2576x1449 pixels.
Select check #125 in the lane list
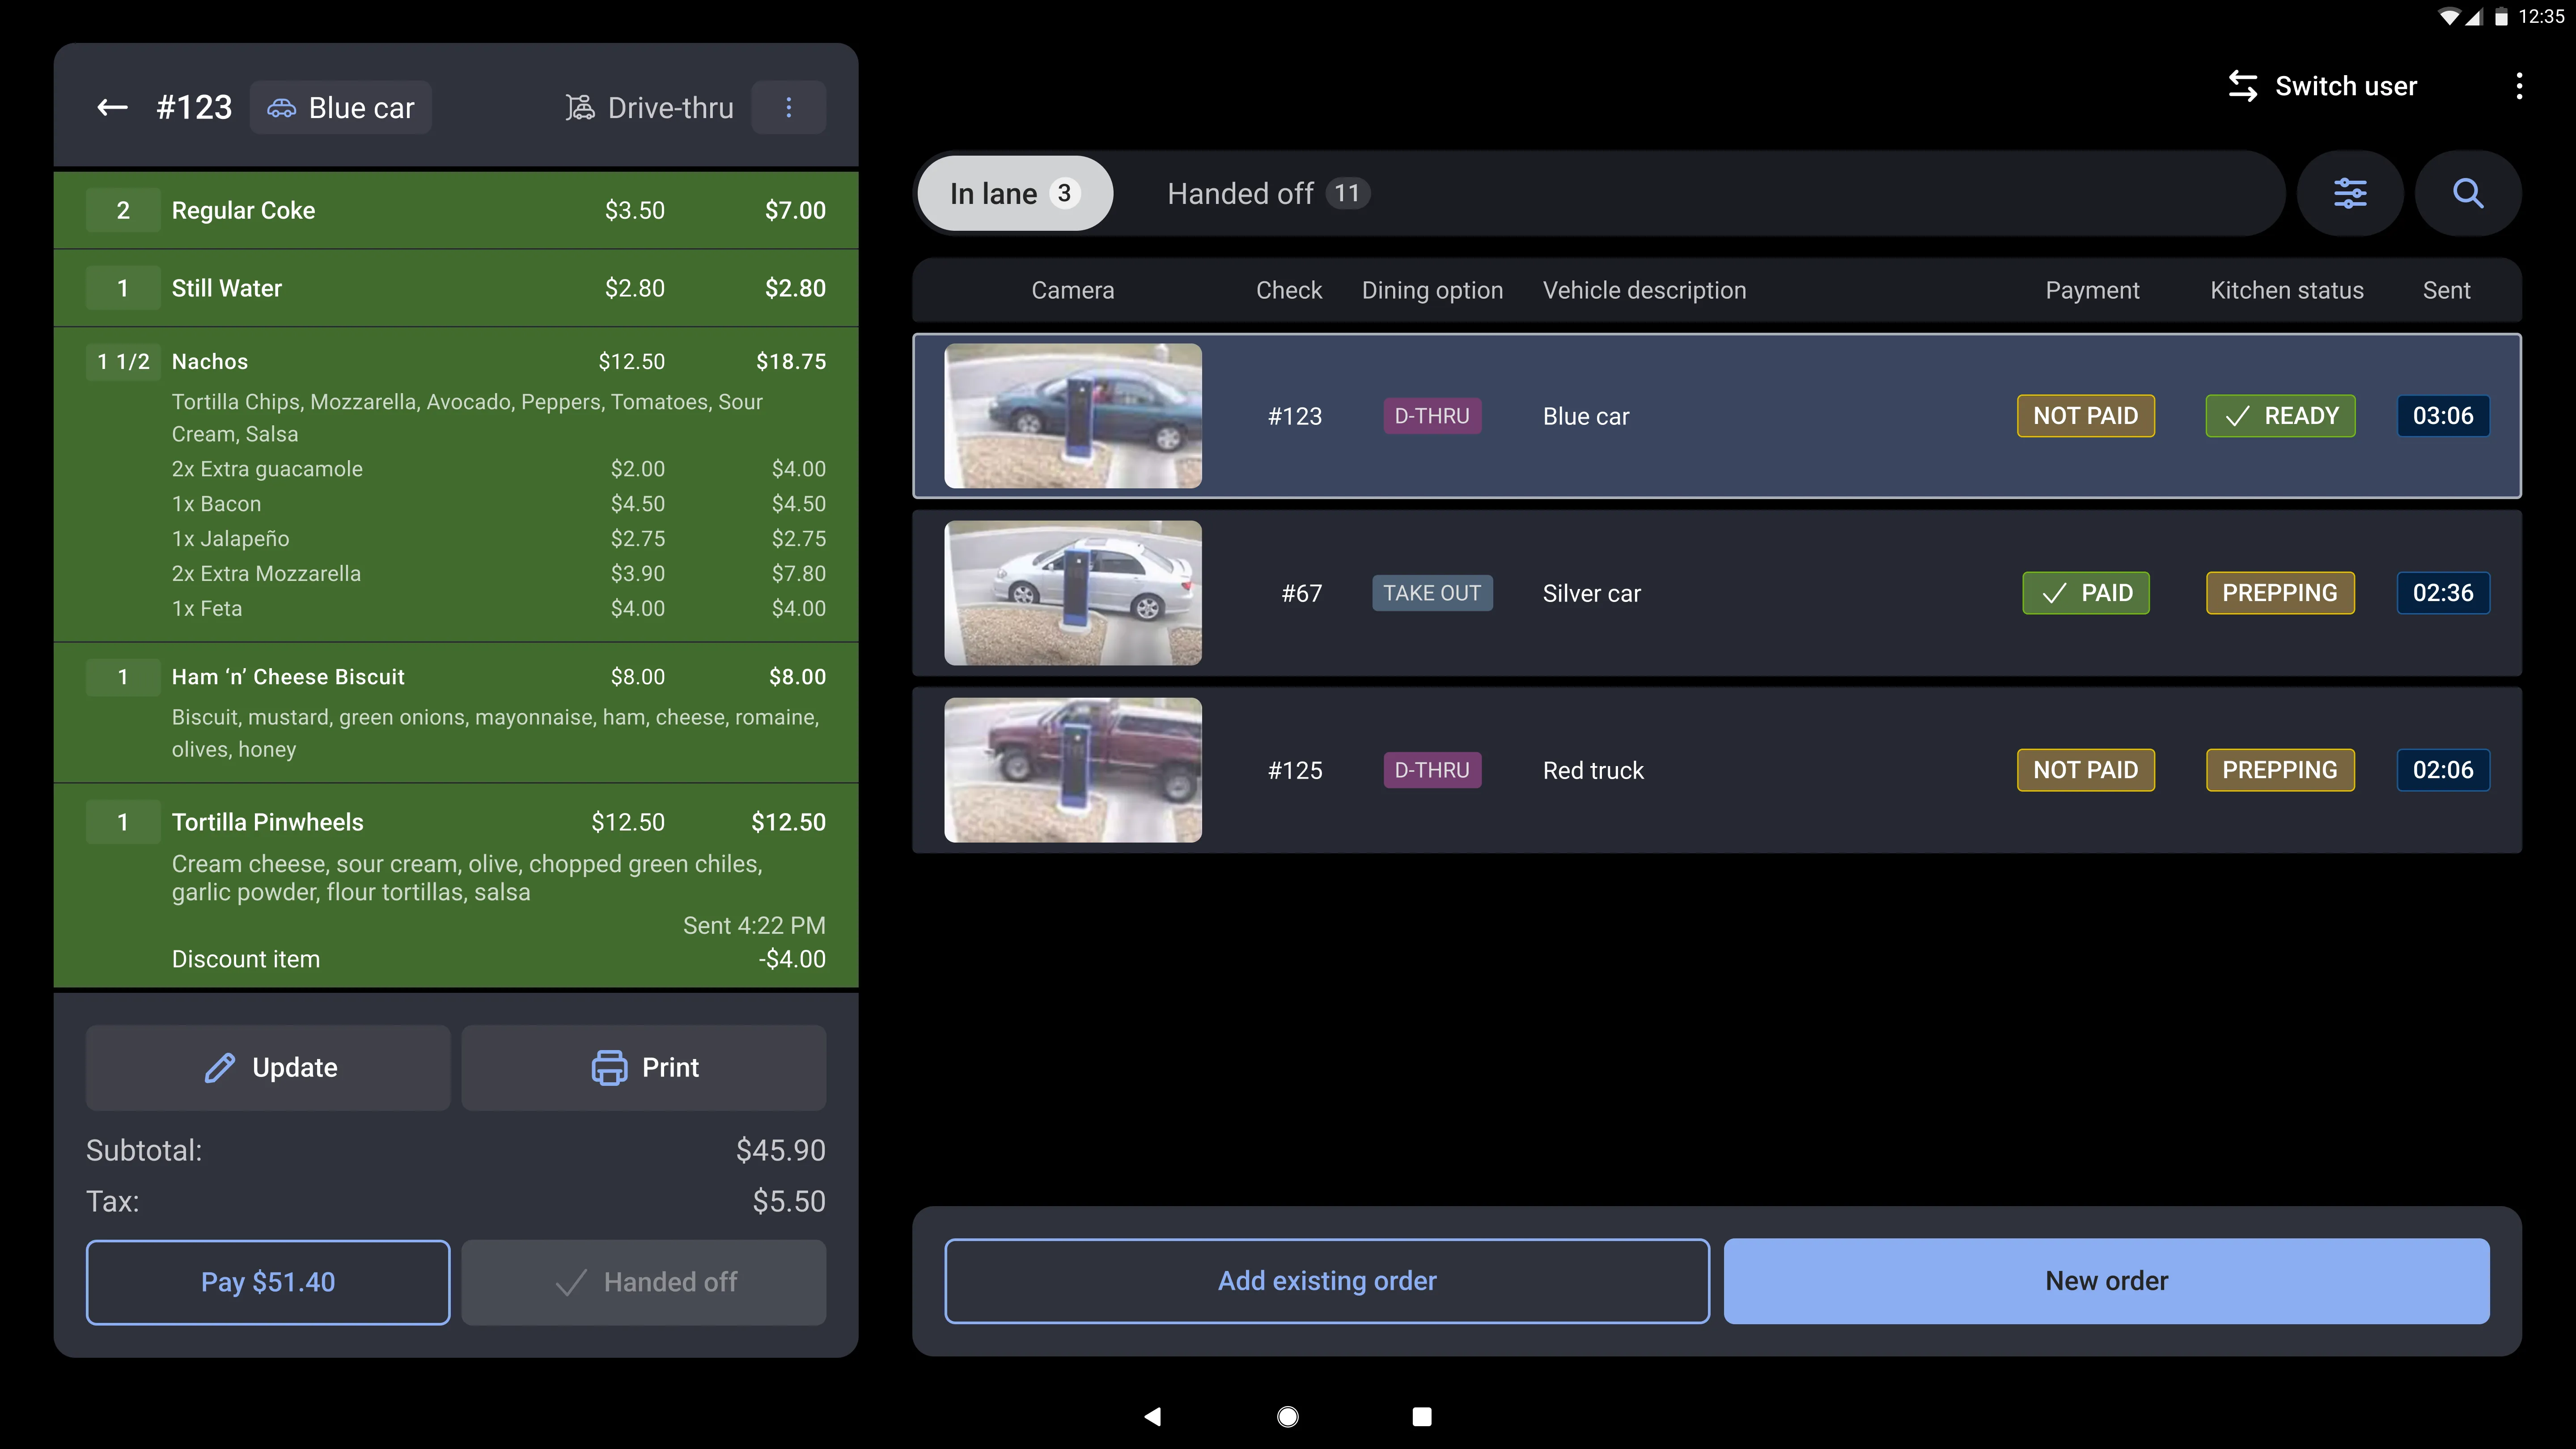[x=1716, y=770]
